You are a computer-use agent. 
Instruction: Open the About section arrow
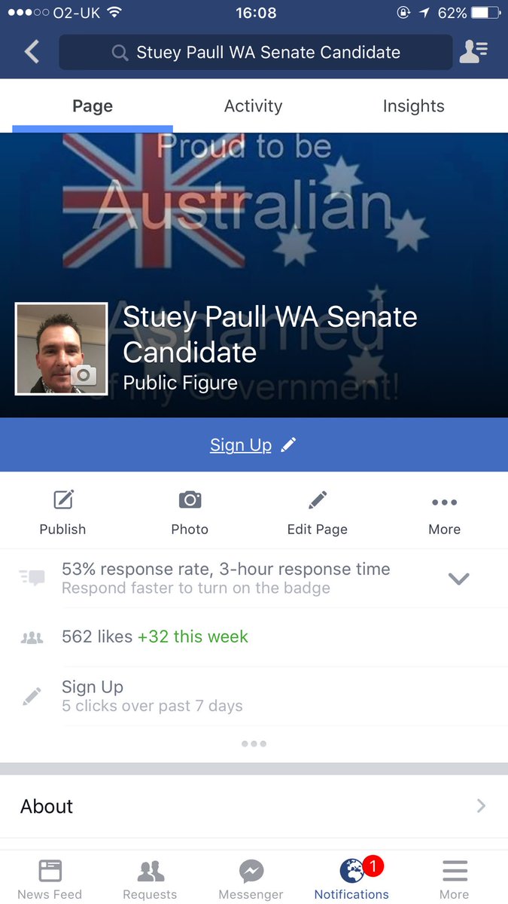pyautogui.click(x=481, y=806)
